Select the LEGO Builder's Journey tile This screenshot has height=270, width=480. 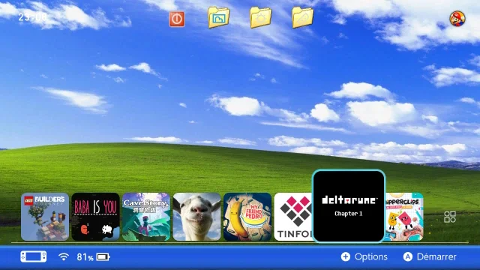pyautogui.click(x=45, y=217)
